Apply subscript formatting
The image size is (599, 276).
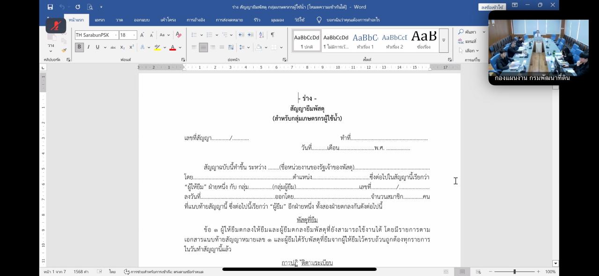(123, 47)
